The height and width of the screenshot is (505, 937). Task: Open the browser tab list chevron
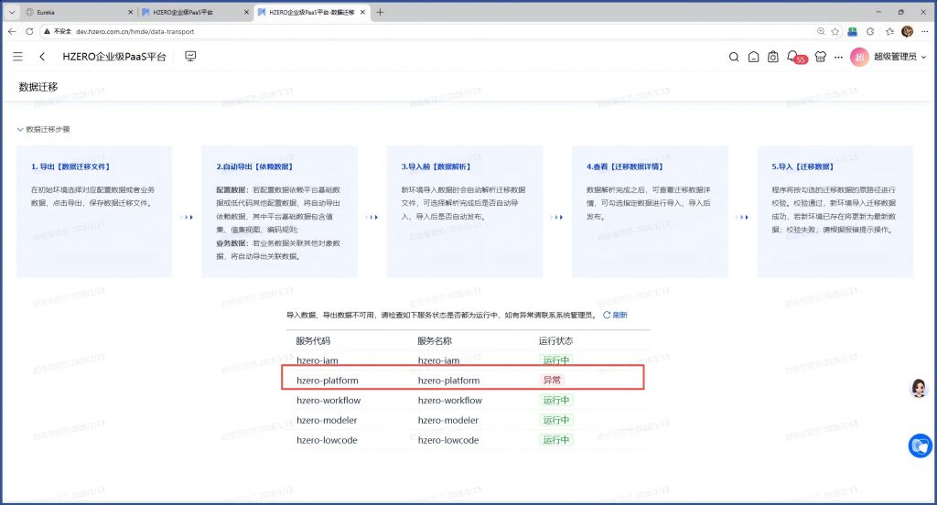pyautogui.click(x=12, y=12)
